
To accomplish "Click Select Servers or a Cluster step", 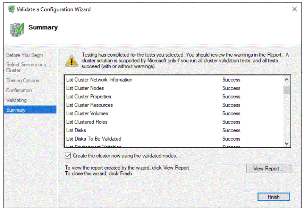I will point(26,67).
